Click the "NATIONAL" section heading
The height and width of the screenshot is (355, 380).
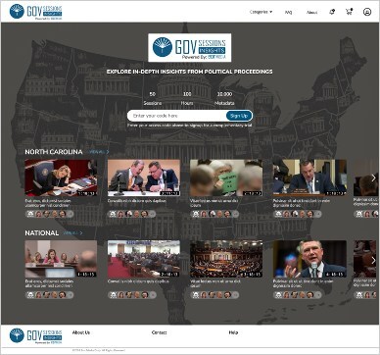click(x=42, y=233)
